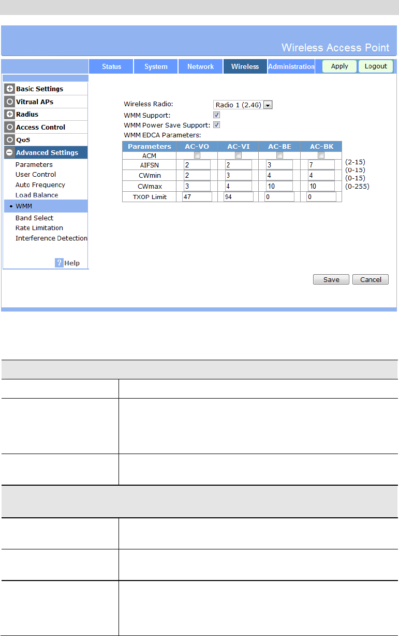Click the TXOP Limit field for AC-VO

pos(197,197)
